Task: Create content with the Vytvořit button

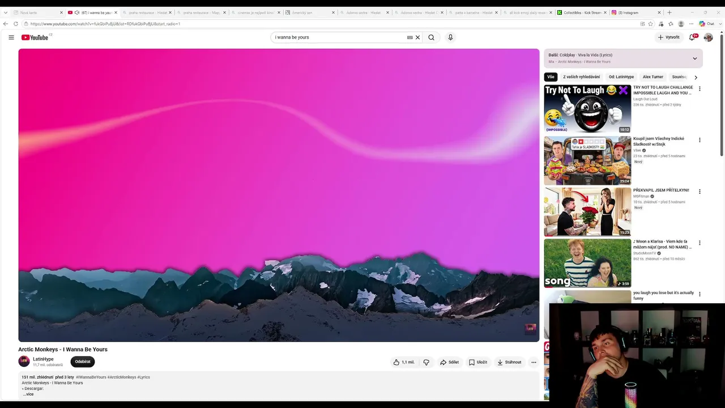Action: (x=668, y=37)
